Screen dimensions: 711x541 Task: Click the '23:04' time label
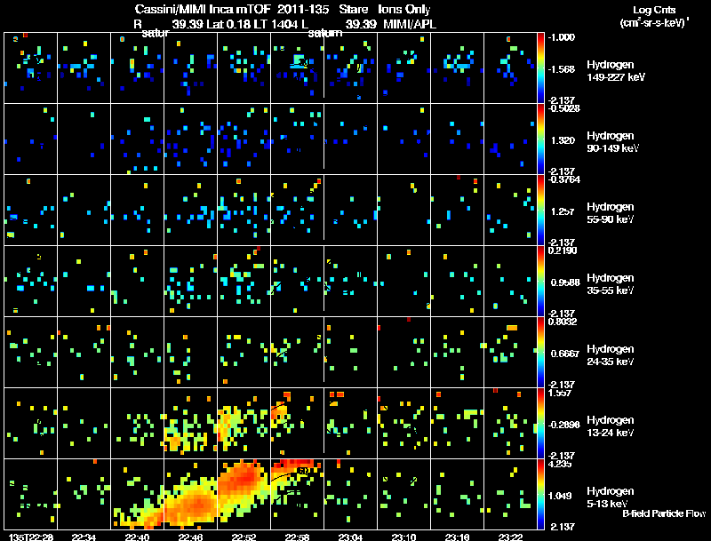(x=350, y=537)
